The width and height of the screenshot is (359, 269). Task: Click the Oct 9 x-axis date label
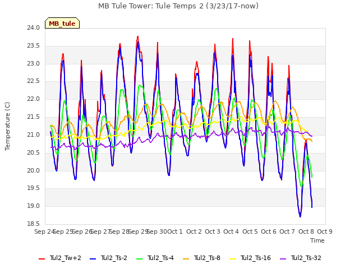pos(325,231)
